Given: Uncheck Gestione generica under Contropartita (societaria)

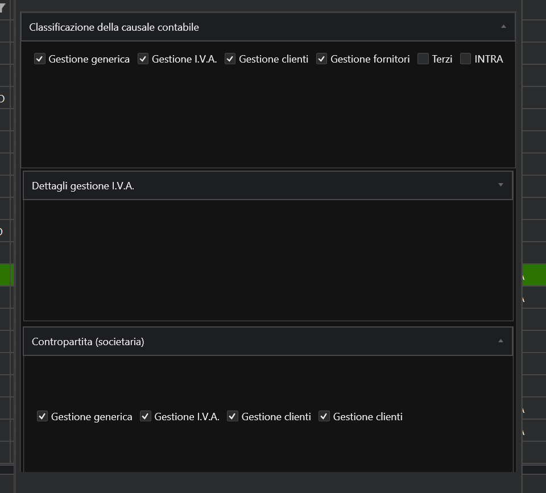Looking at the screenshot, I should (x=42, y=416).
